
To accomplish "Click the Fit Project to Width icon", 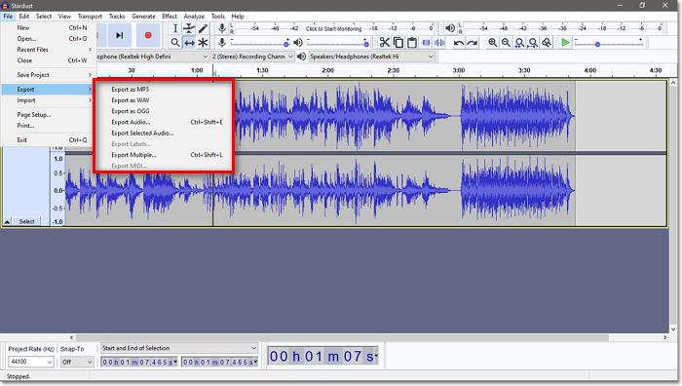I will pyautogui.click(x=533, y=42).
